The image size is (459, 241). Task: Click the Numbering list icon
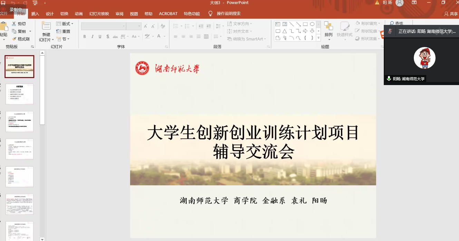(187, 26)
